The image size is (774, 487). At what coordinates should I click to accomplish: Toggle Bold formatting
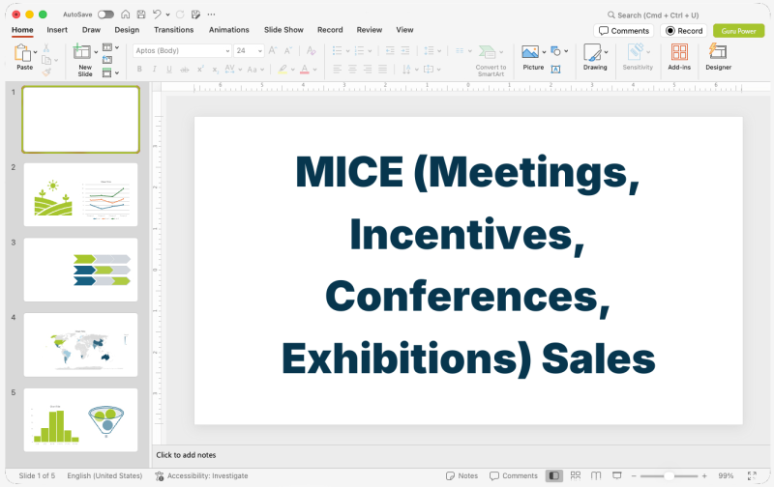point(139,70)
